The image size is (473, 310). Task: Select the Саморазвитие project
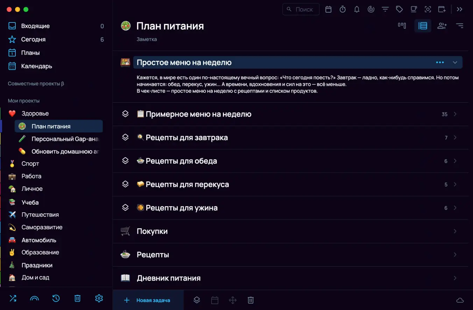[56, 227]
